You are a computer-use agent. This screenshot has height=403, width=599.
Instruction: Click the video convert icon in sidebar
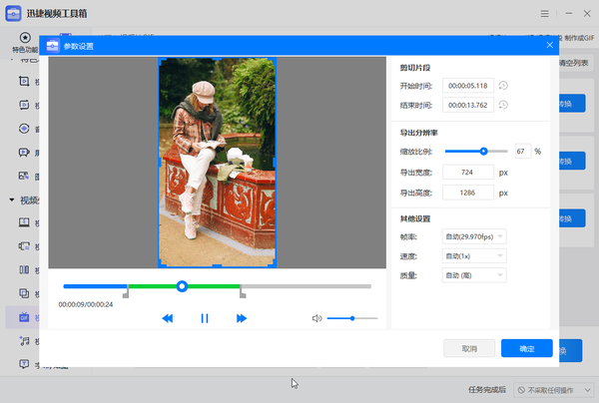[x=24, y=246]
